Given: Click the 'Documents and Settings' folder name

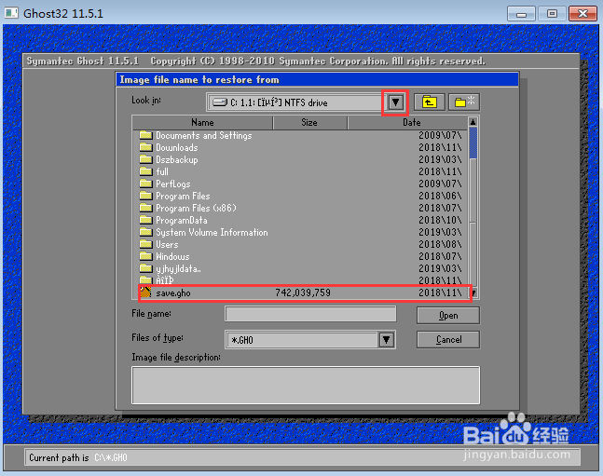Looking at the screenshot, I should (204, 135).
